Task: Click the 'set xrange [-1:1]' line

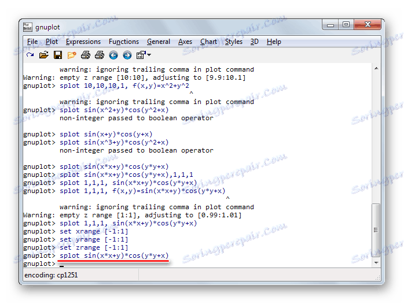Action: 94,232
